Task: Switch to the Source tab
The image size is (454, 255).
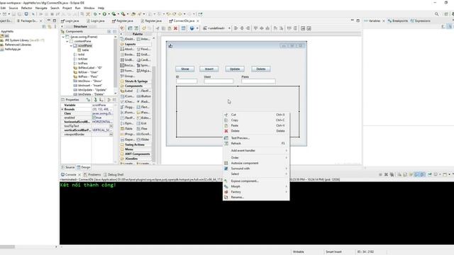Action: [68, 167]
